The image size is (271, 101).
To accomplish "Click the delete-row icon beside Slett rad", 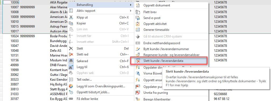I will coord(71,55).
